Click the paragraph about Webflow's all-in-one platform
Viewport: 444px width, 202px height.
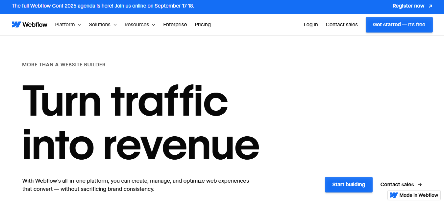coord(136,185)
